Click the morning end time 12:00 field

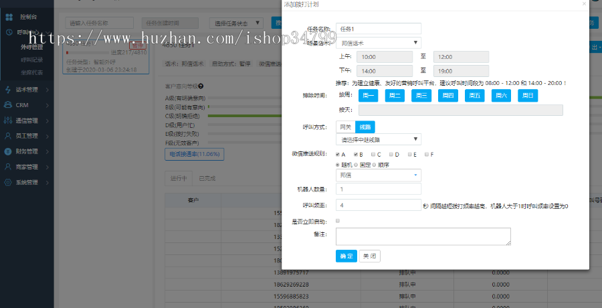point(461,57)
